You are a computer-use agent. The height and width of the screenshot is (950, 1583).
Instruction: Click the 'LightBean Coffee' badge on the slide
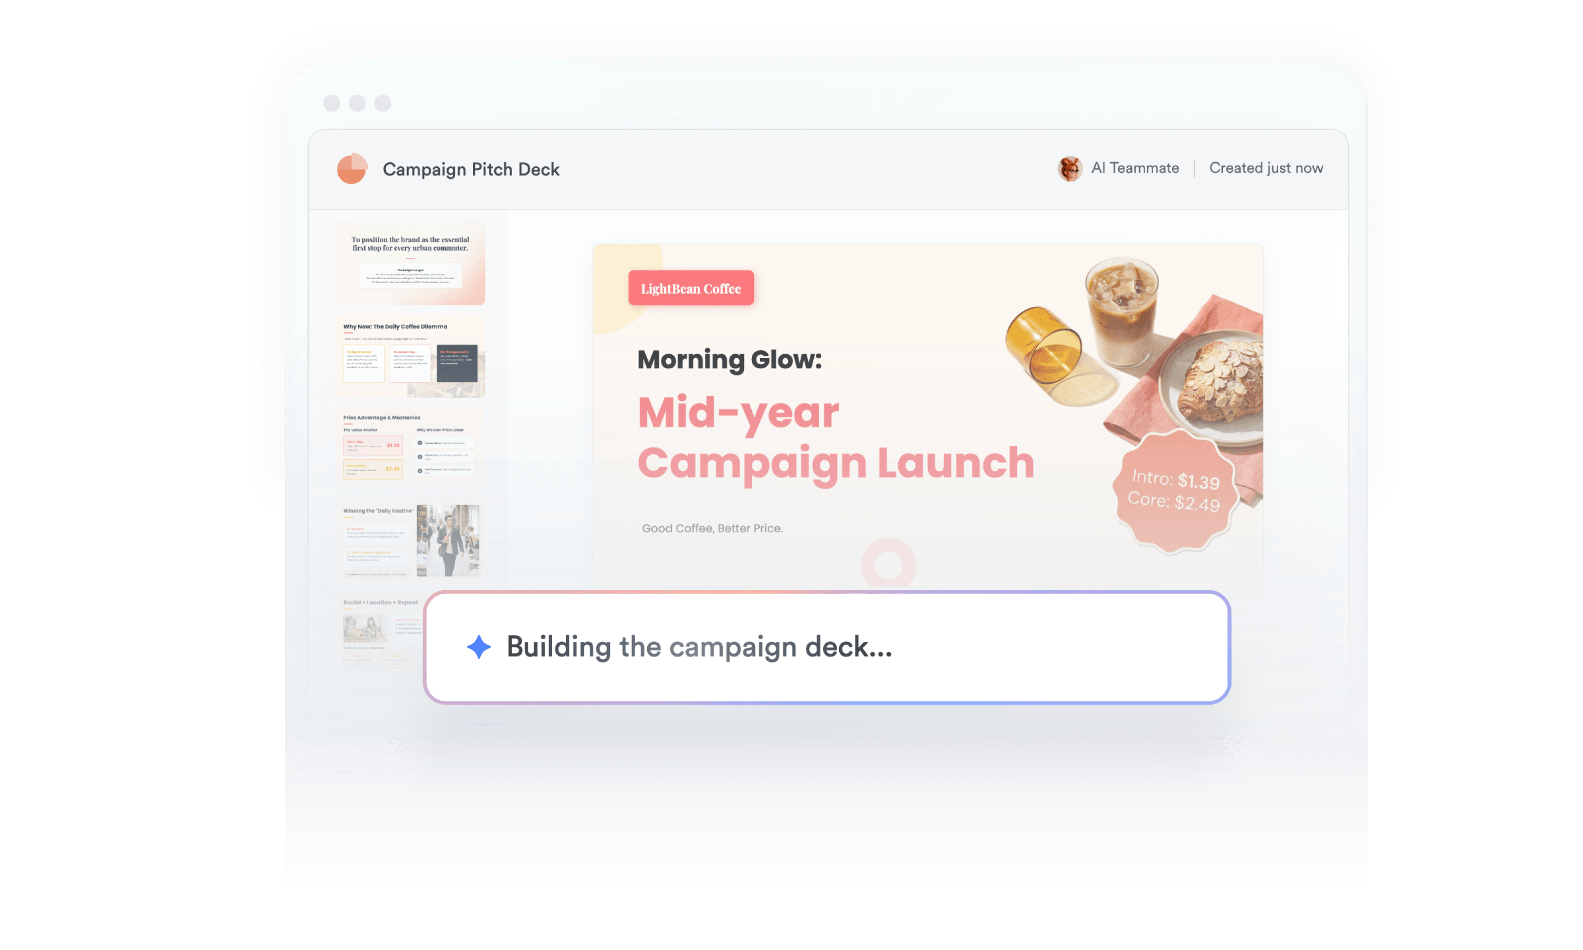pyautogui.click(x=691, y=288)
